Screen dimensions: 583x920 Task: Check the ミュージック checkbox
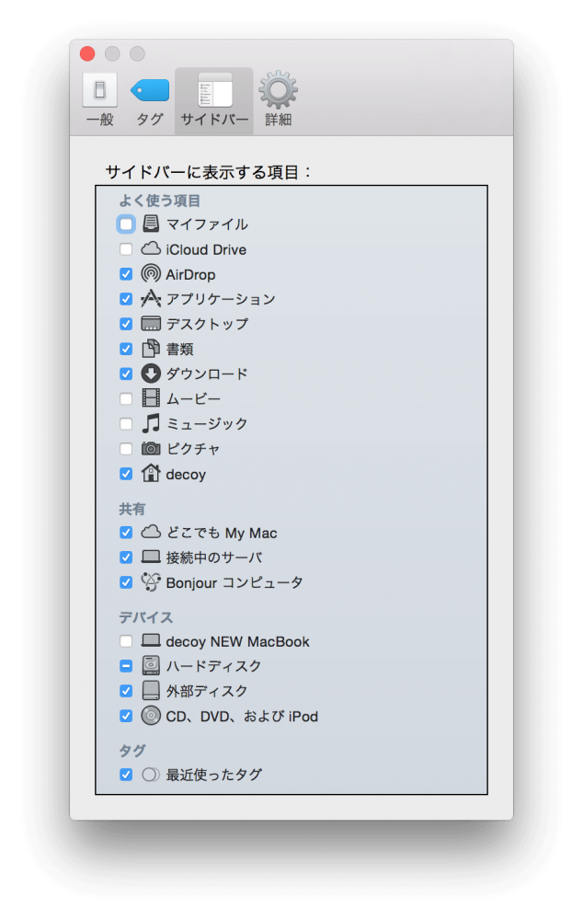click(x=125, y=423)
